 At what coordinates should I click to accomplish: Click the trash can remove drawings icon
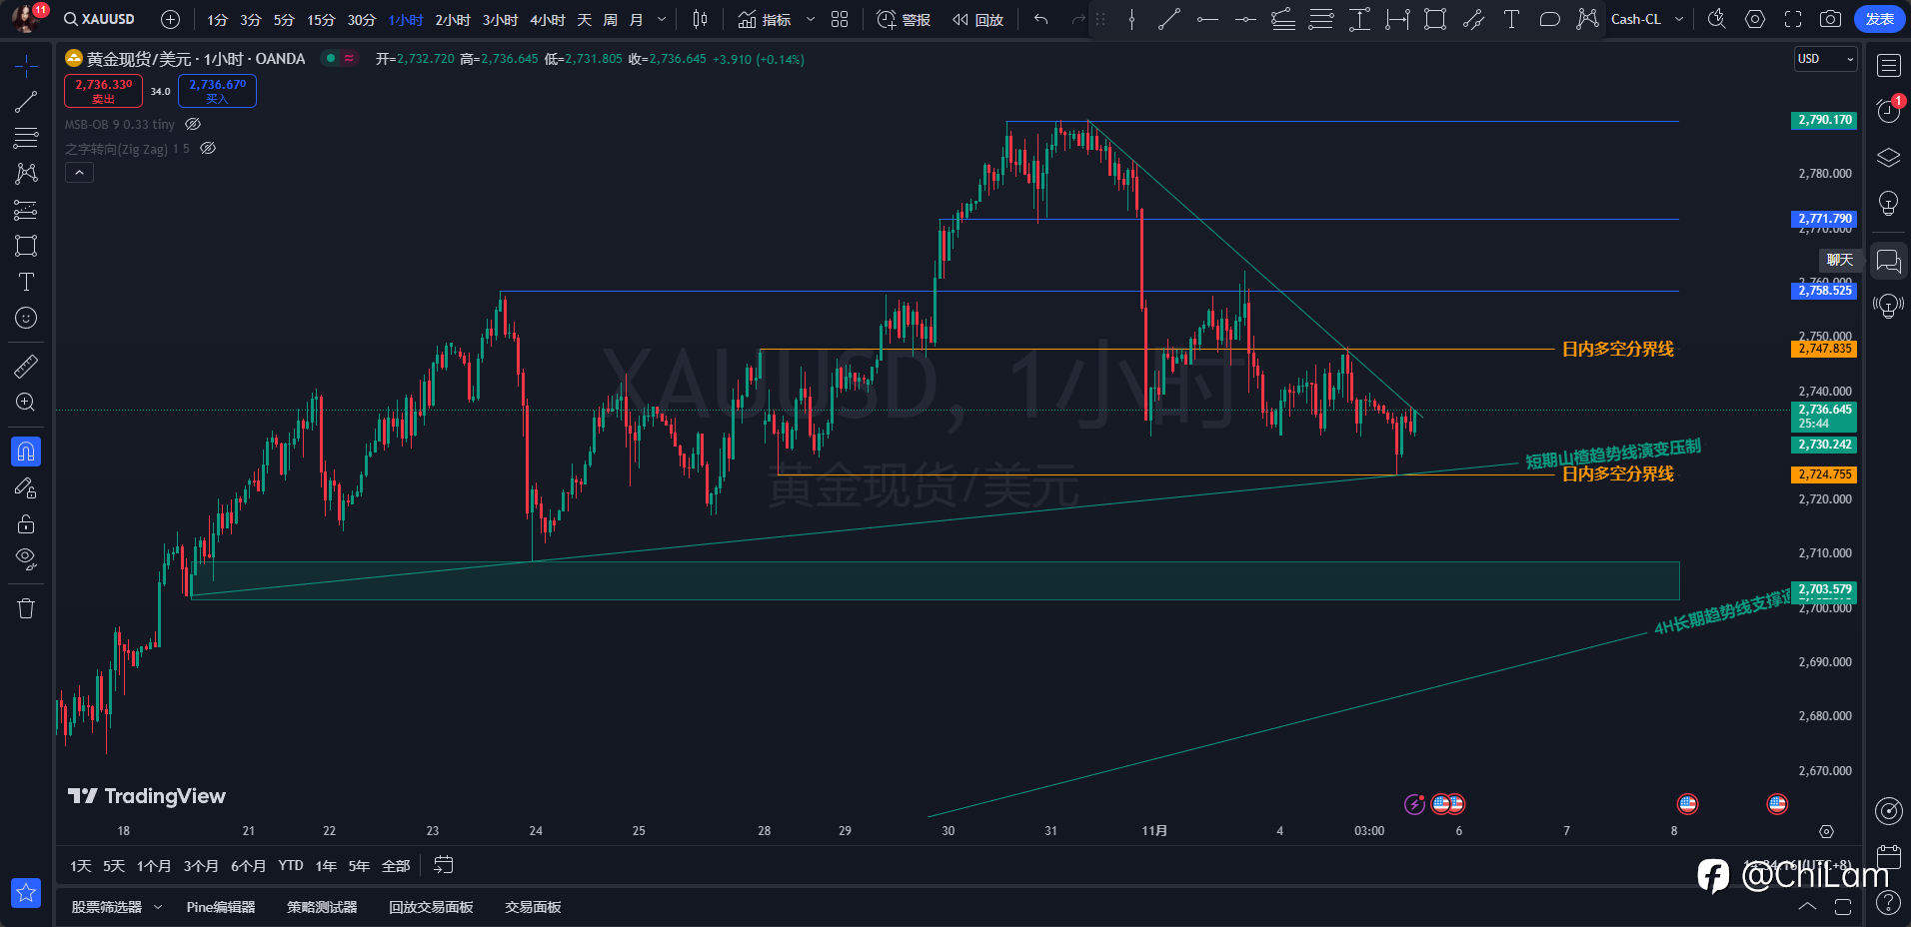point(26,608)
